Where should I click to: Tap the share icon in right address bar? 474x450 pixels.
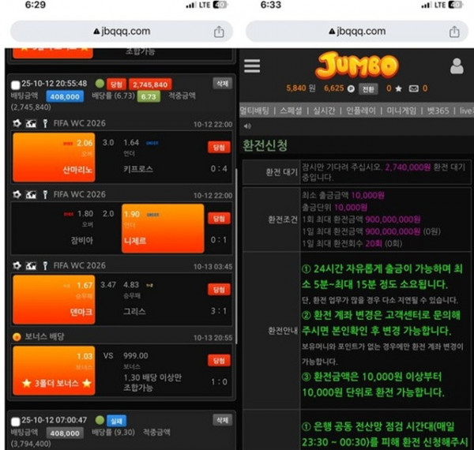coord(453,32)
